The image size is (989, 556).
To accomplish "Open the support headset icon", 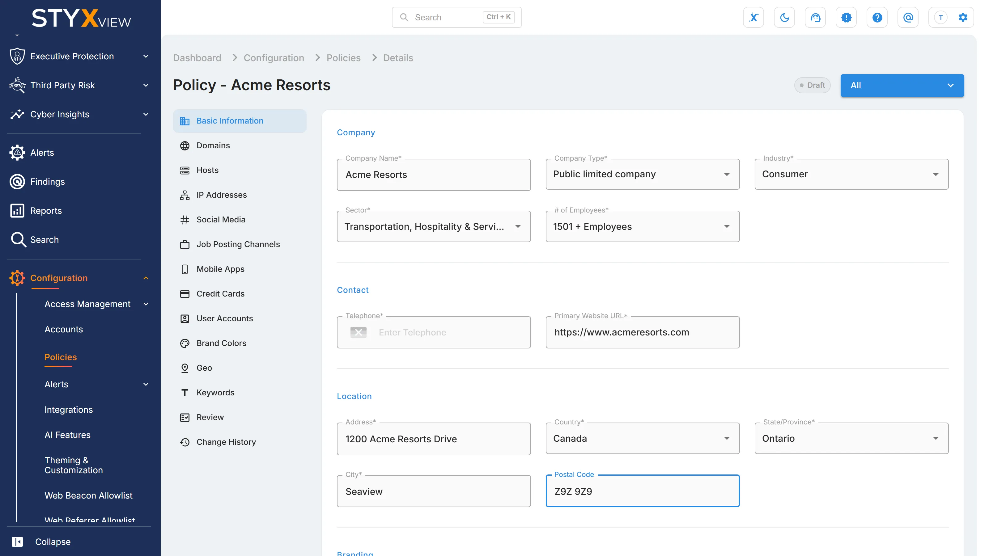I will click(x=815, y=17).
